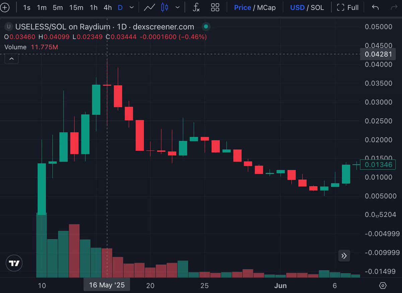Select the D daily timeframe
This screenshot has width=402, height=293.
tap(120, 7)
